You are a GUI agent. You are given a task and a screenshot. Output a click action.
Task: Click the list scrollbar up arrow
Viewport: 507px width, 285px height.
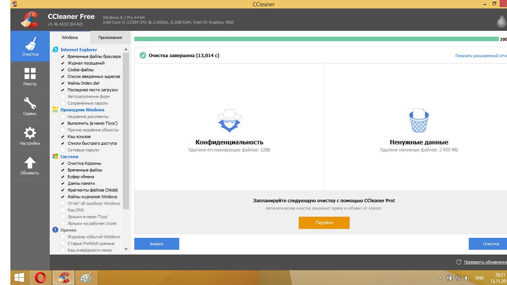point(126,49)
